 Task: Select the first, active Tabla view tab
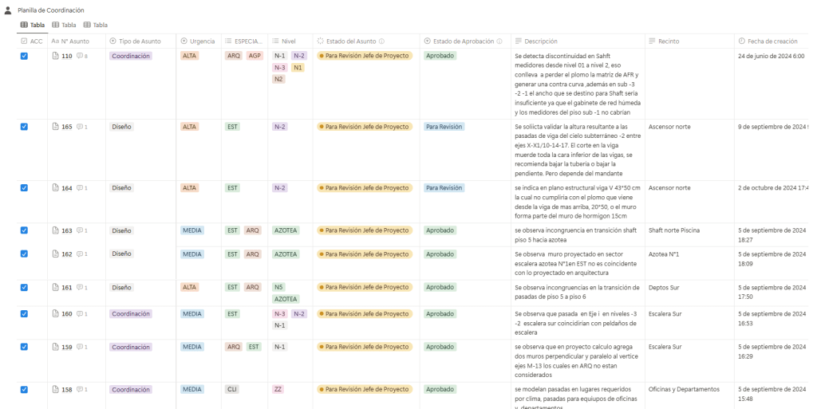point(32,25)
